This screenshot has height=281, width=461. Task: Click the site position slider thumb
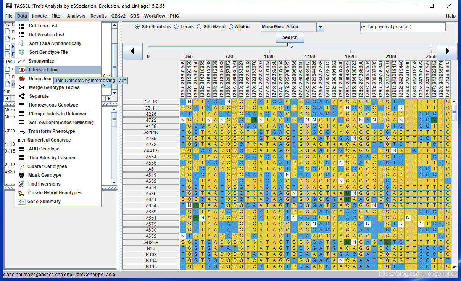[x=290, y=45]
